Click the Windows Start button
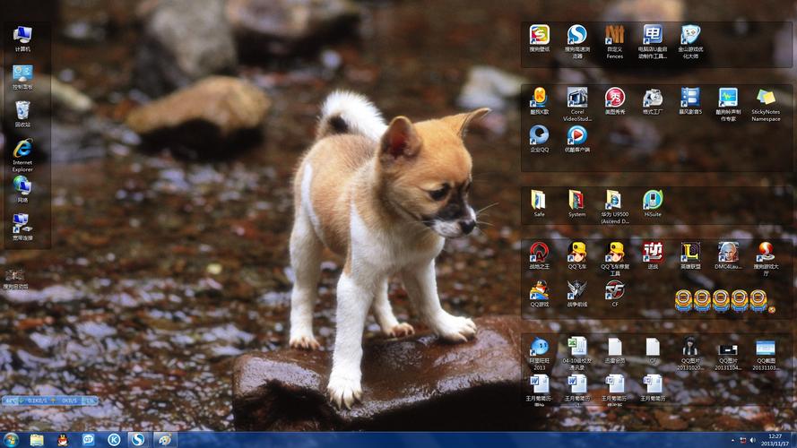Image resolution: width=797 pixels, height=448 pixels. (x=11, y=439)
